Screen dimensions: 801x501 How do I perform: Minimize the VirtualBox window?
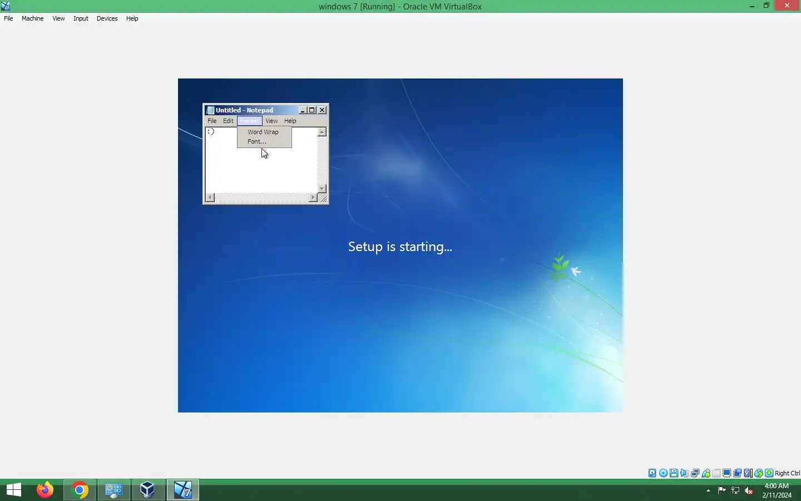coord(752,6)
